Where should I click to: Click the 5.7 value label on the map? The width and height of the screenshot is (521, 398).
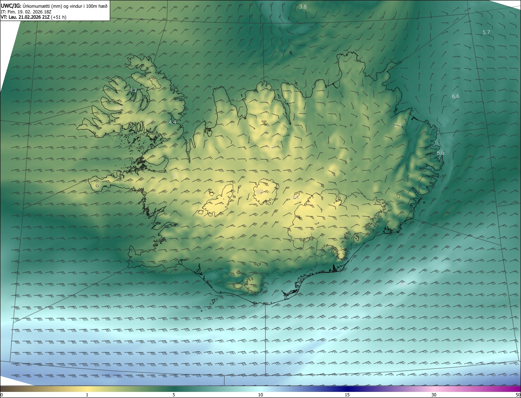pyautogui.click(x=486, y=33)
